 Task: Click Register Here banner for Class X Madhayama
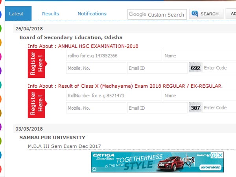pos(37,103)
